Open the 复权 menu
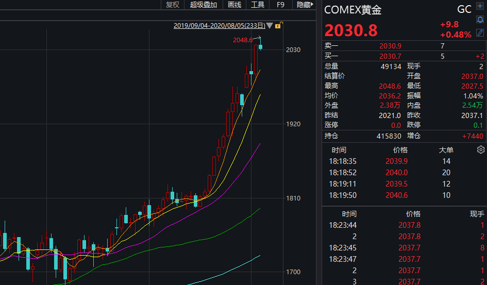This screenshot has height=285, width=487. click(172, 5)
